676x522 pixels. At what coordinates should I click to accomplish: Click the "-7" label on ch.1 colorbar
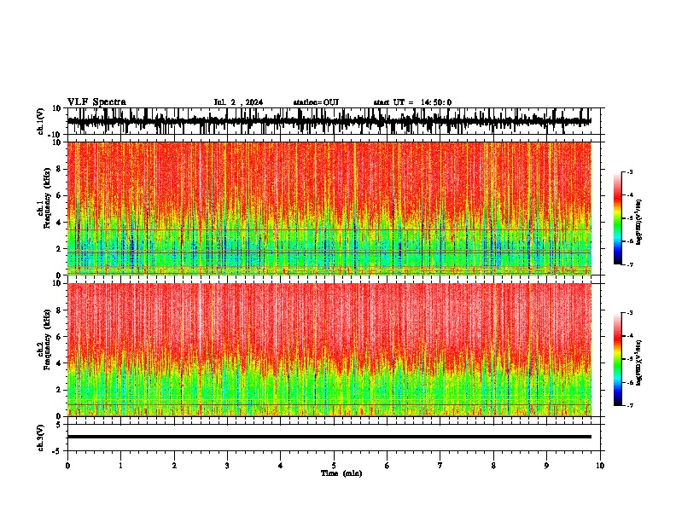point(629,264)
